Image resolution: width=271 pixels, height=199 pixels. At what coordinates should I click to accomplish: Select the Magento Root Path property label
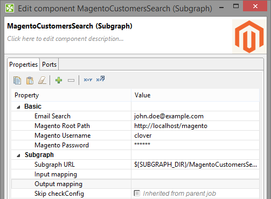click(x=62, y=126)
